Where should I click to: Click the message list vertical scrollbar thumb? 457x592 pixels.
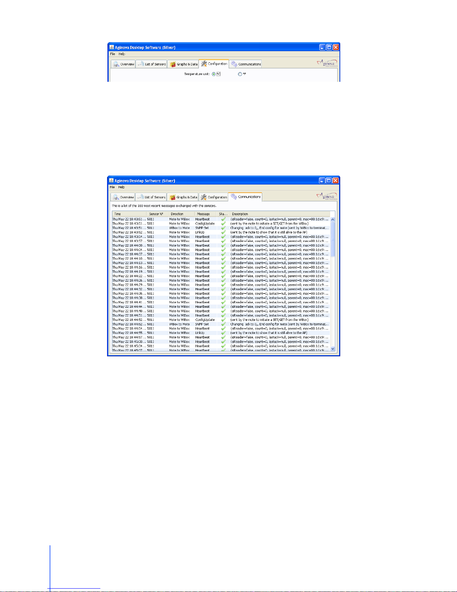(333, 239)
